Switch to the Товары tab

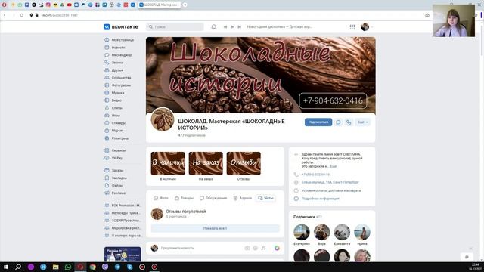pos(184,198)
